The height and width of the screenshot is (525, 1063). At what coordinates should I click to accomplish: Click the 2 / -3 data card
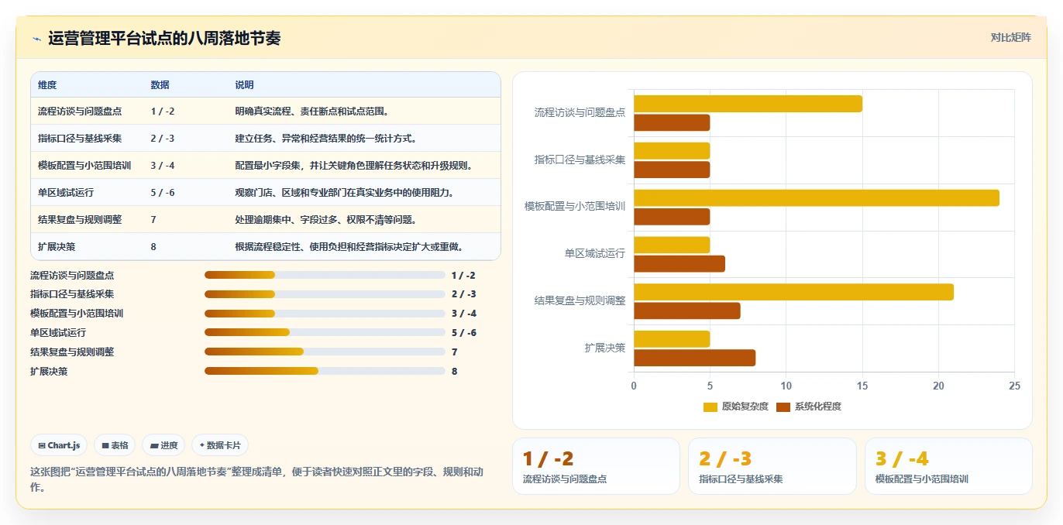(x=772, y=466)
